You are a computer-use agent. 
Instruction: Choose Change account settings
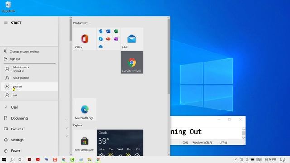tap(29, 51)
